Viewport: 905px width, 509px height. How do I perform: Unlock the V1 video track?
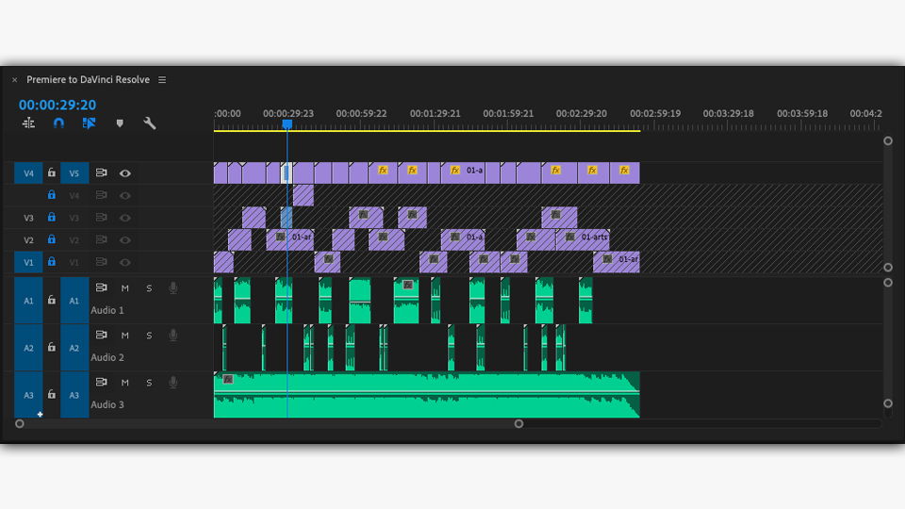(51, 261)
